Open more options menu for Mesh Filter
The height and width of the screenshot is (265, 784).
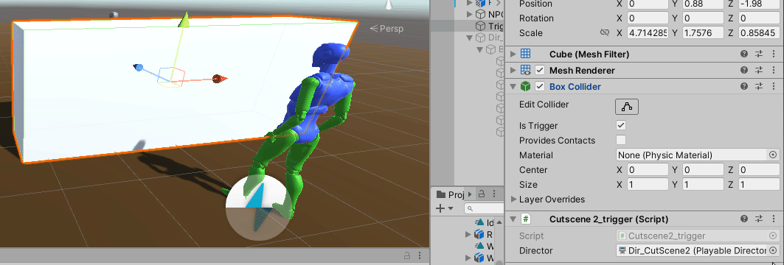pos(774,54)
